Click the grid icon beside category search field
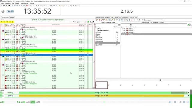This screenshot has width=192, height=108. (119, 25)
